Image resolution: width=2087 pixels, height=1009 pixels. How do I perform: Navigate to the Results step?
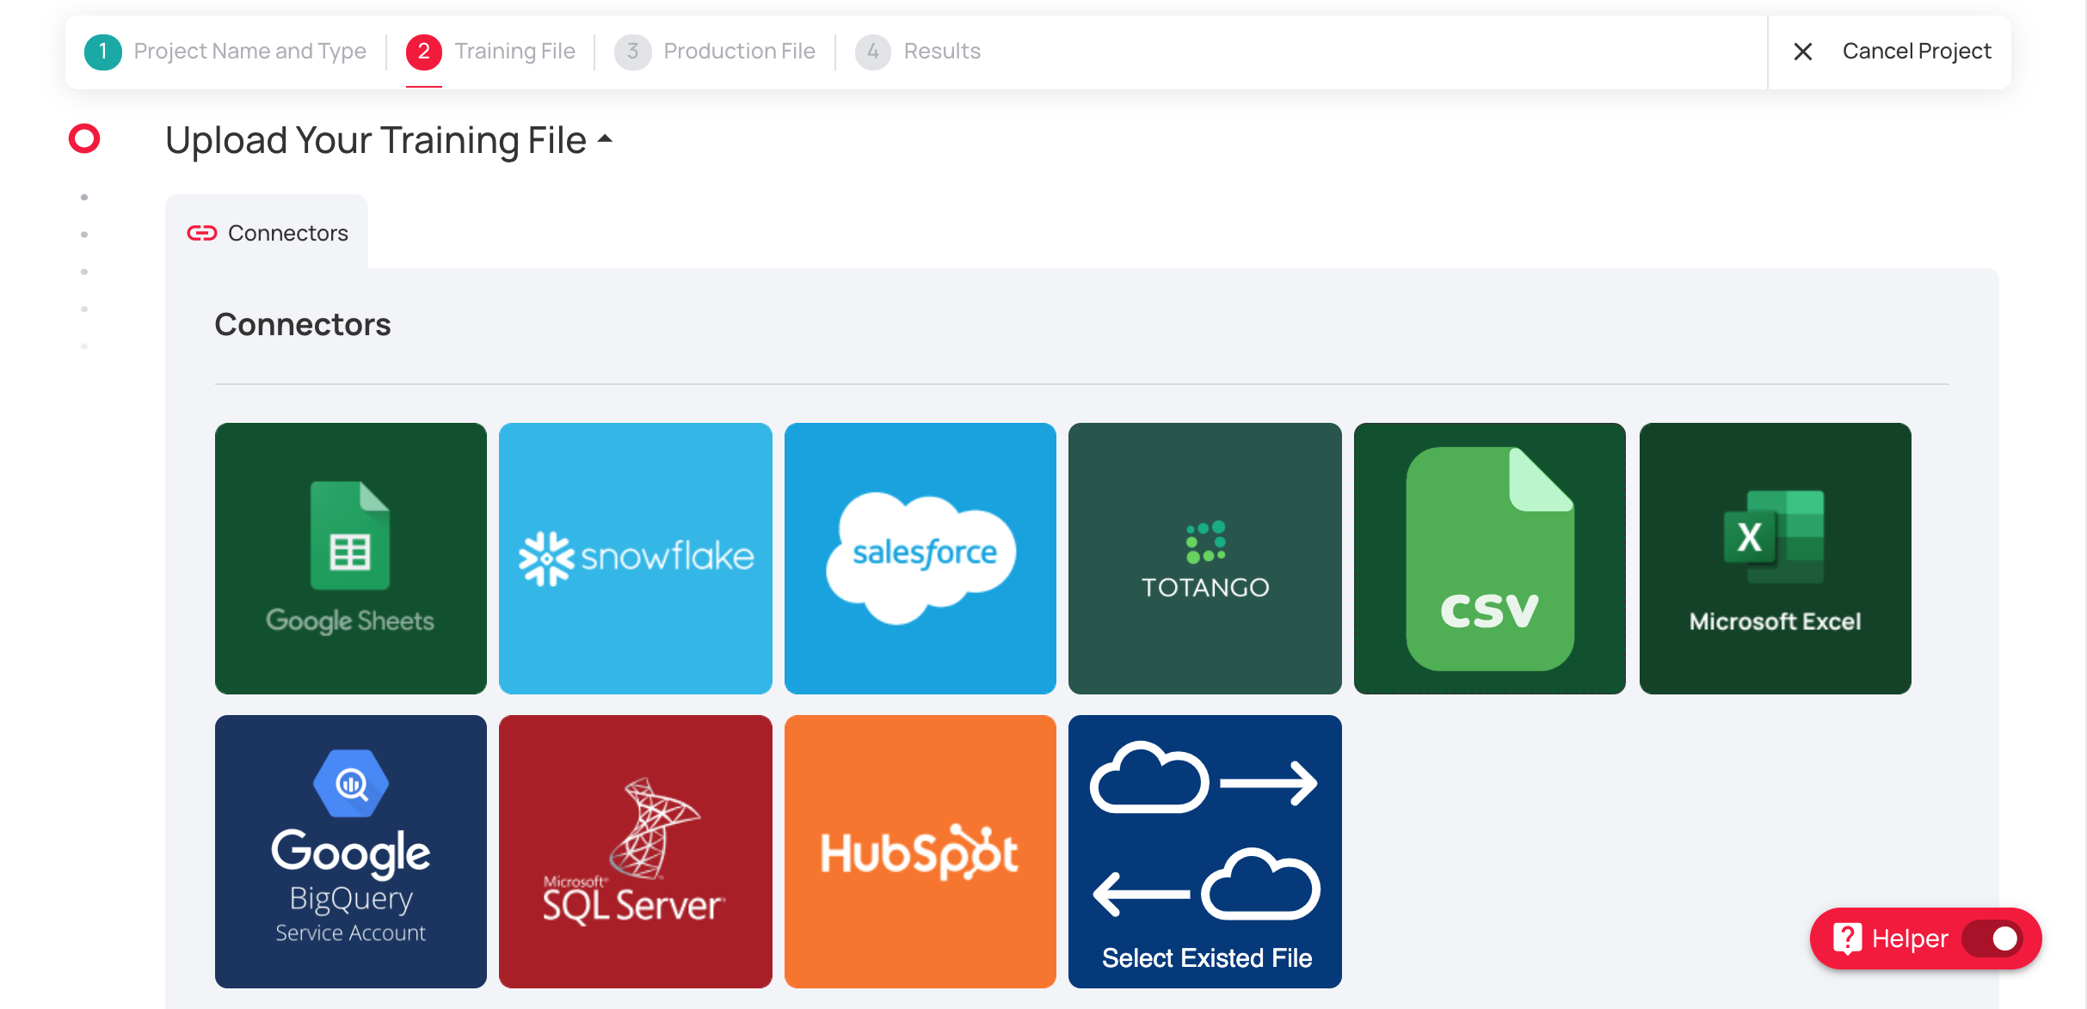941,51
